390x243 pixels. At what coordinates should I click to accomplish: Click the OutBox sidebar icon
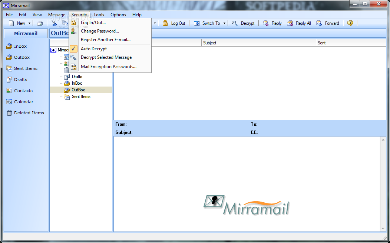click(9, 57)
